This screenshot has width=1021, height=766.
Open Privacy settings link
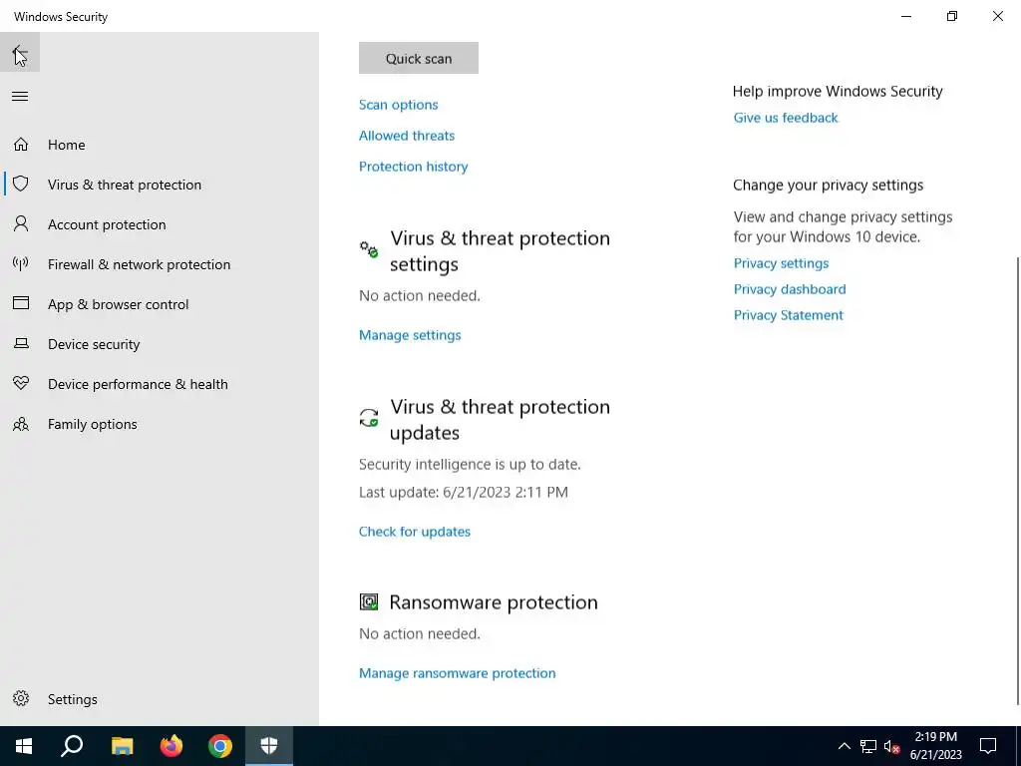click(x=782, y=263)
